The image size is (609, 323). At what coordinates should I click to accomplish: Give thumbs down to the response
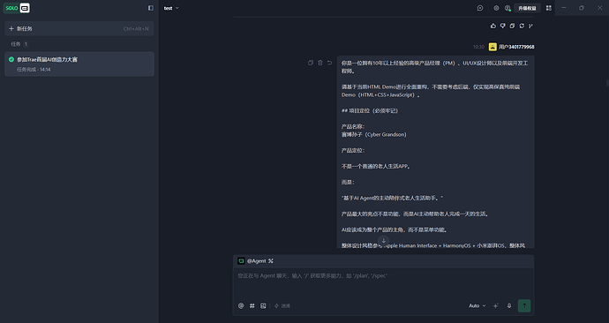coord(502,26)
